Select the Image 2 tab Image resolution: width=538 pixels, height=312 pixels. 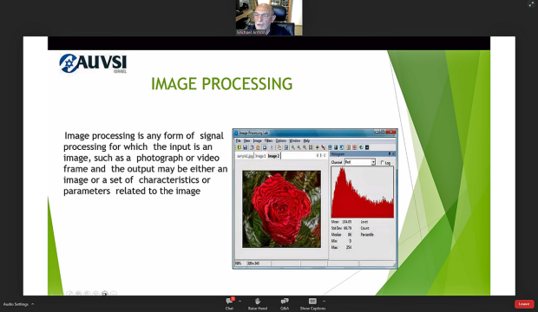pyautogui.click(x=273, y=156)
